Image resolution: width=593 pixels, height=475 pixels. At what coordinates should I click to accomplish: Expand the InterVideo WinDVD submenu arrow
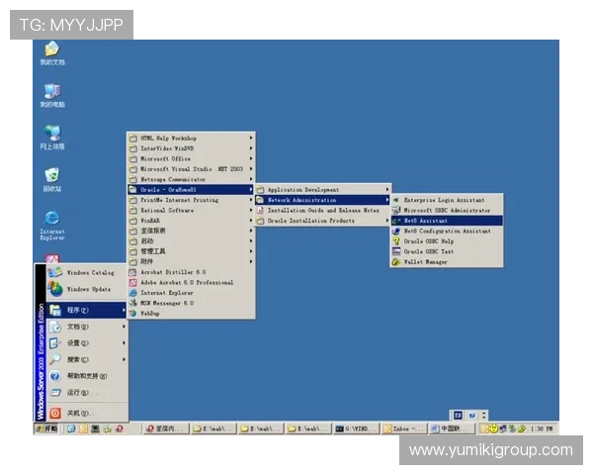pyautogui.click(x=251, y=148)
